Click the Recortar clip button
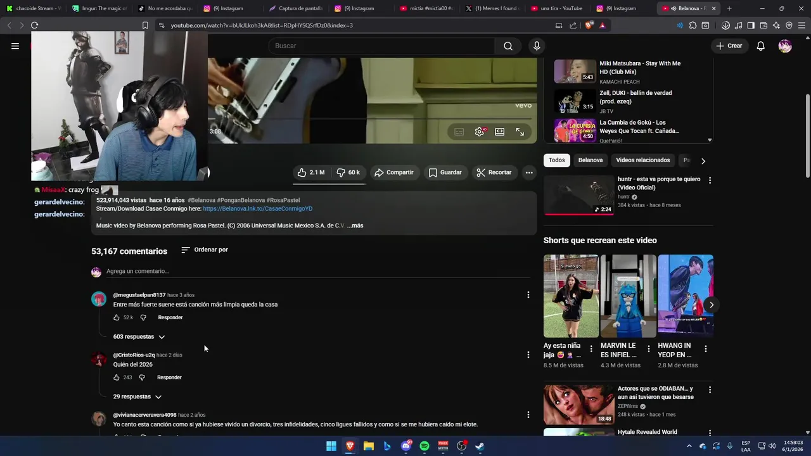The width and height of the screenshot is (811, 456). point(494,172)
